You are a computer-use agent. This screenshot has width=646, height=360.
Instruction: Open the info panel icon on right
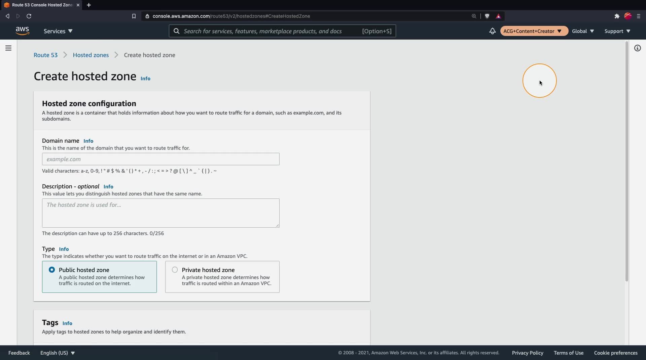(x=637, y=48)
